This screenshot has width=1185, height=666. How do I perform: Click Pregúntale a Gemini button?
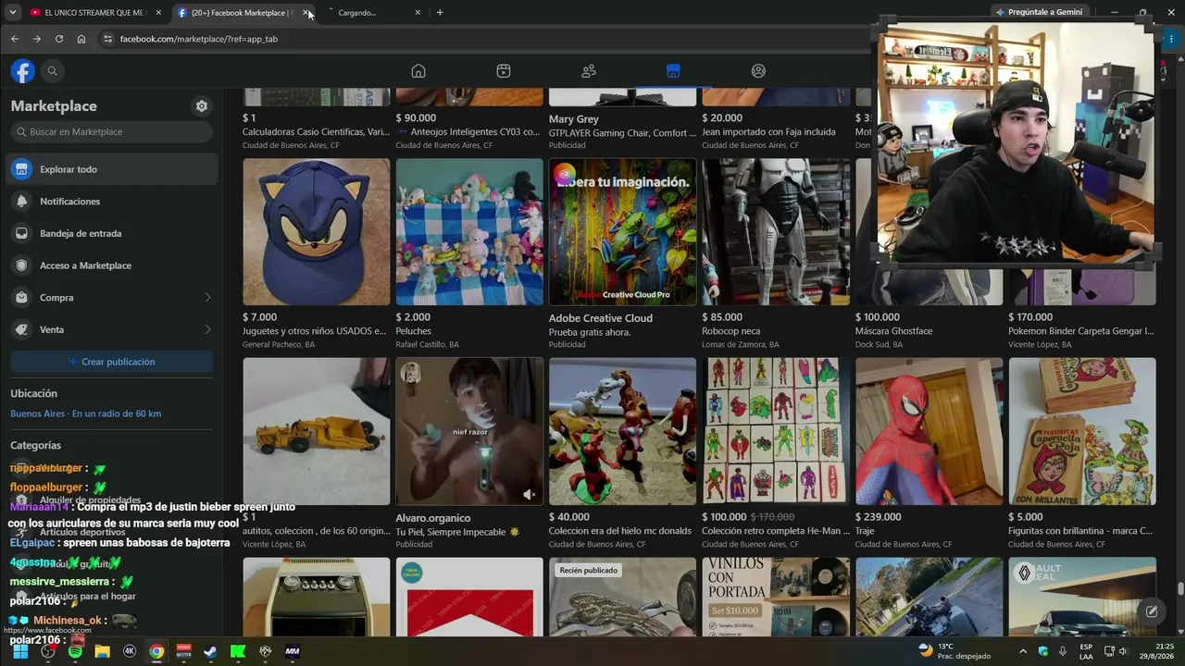tap(1039, 12)
